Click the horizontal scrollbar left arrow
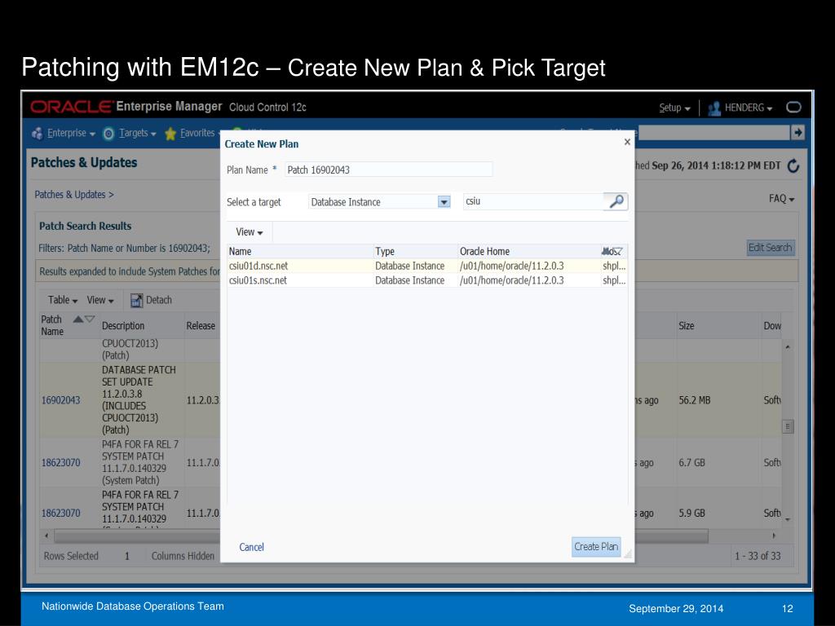 [46, 536]
